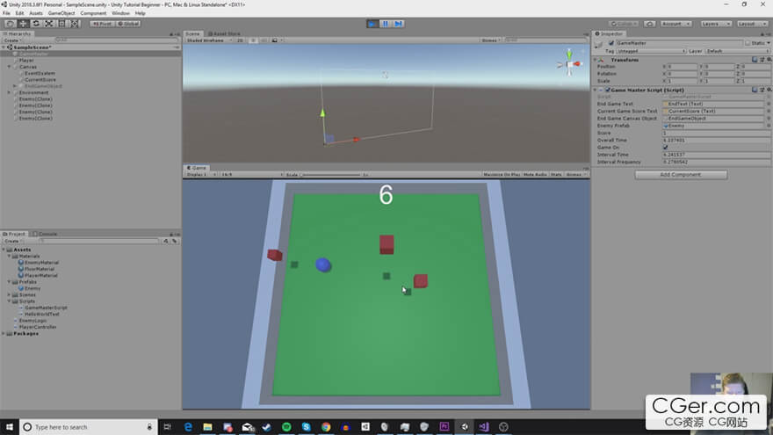Open Spotify from the Windows taskbar
The image size is (773, 435).
click(286, 427)
